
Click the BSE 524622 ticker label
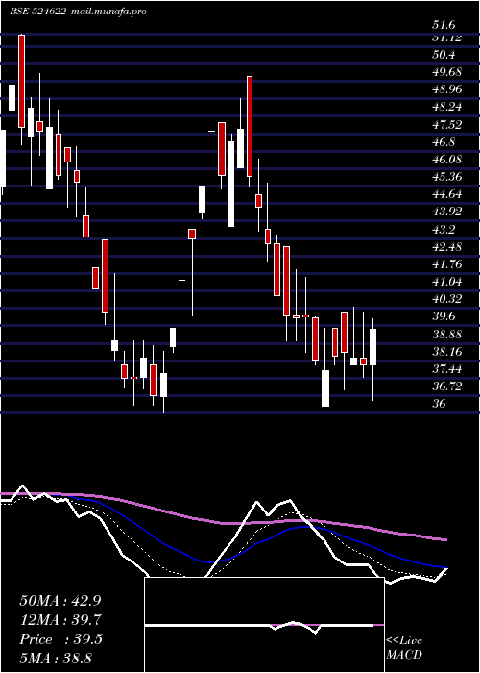point(37,12)
